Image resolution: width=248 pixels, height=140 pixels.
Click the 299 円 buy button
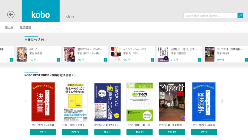tap(75, 132)
